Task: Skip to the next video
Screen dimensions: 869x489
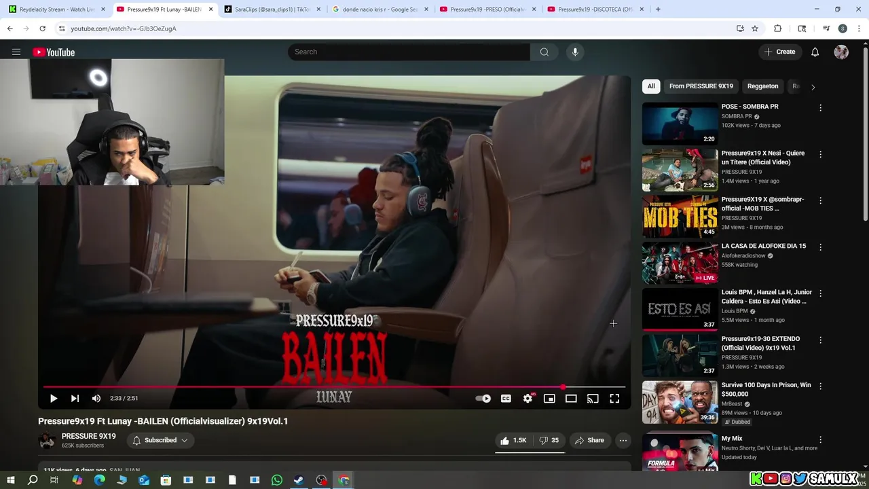Action: click(75, 399)
